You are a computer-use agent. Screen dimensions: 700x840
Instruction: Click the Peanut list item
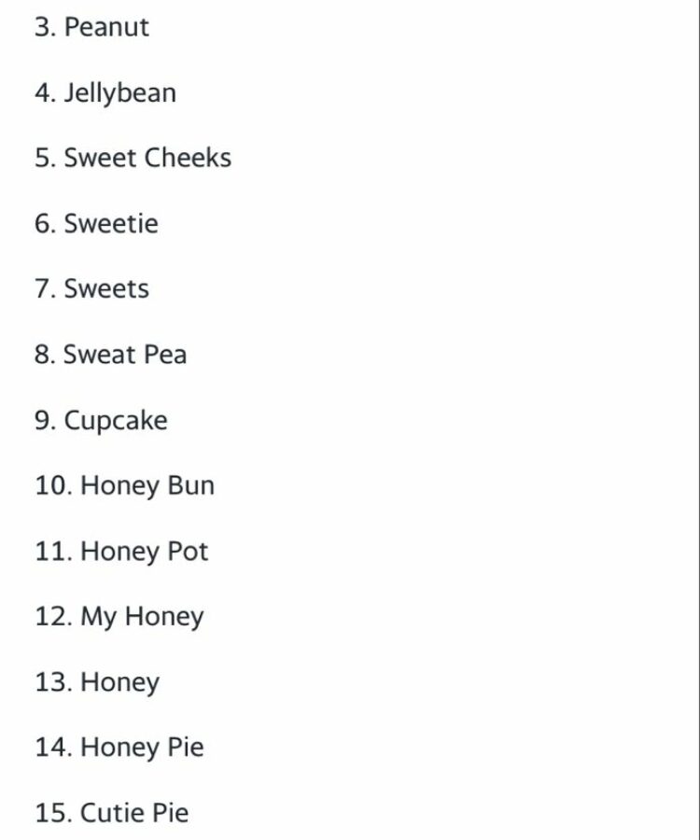coord(105,27)
